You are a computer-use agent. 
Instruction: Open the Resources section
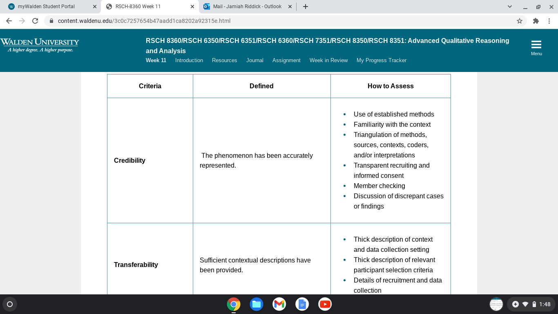224,60
